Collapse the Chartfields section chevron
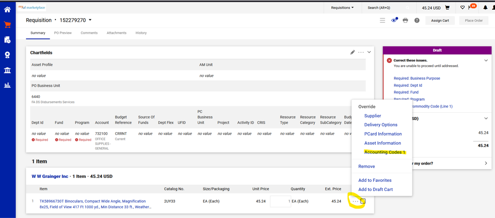 (x=369, y=52)
